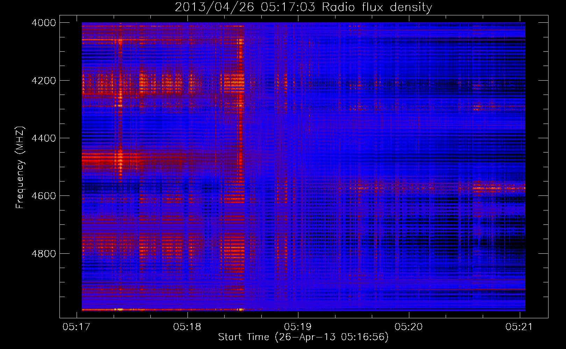Select the 4000 frequency axis label
This screenshot has width=566, height=349.
pyautogui.click(x=44, y=23)
